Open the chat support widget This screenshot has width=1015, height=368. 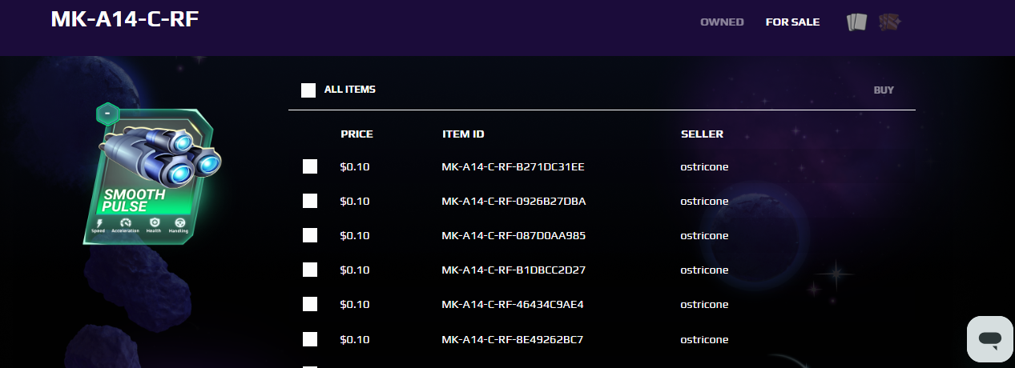tap(990, 339)
